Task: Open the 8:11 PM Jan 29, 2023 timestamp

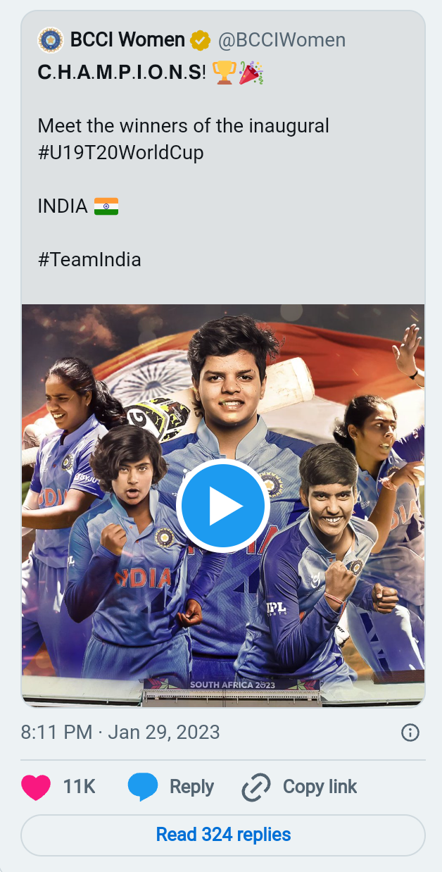Action: tap(120, 733)
